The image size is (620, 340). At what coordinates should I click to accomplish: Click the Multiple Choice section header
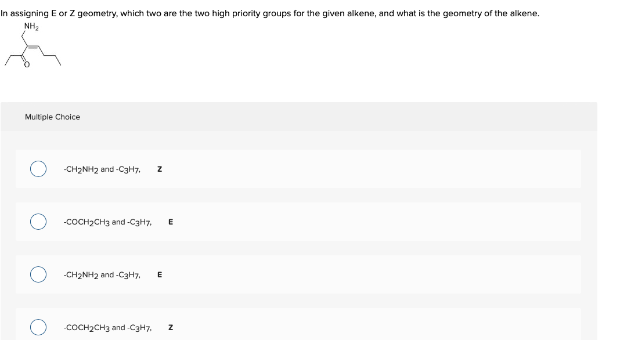point(53,117)
